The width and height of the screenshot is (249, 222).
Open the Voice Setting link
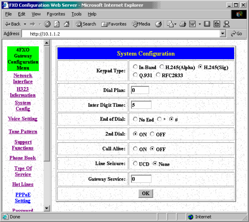click(x=23, y=119)
